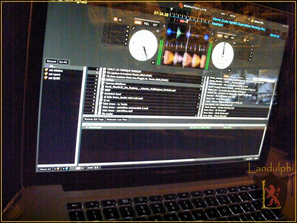The height and width of the screenshot is (223, 297).
Task: Open the DJ-FX panel
Action: pos(63,62)
